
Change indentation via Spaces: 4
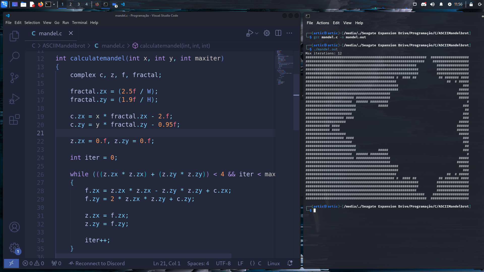point(198,263)
